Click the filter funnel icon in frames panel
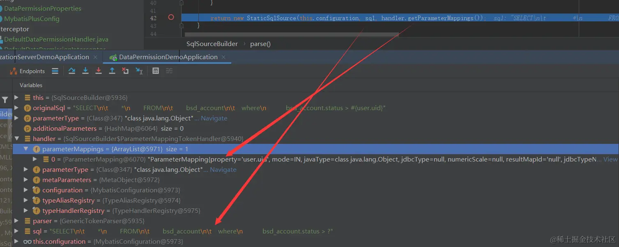The image size is (619, 247). (5, 100)
